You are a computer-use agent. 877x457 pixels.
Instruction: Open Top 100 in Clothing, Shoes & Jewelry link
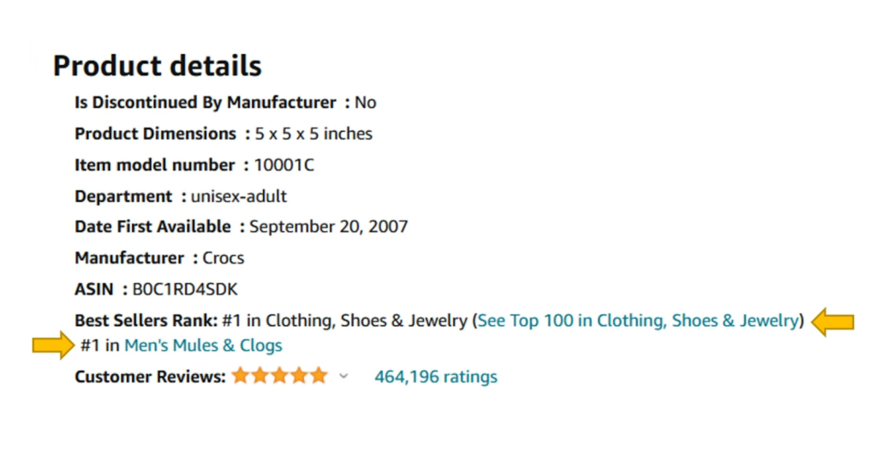(637, 321)
